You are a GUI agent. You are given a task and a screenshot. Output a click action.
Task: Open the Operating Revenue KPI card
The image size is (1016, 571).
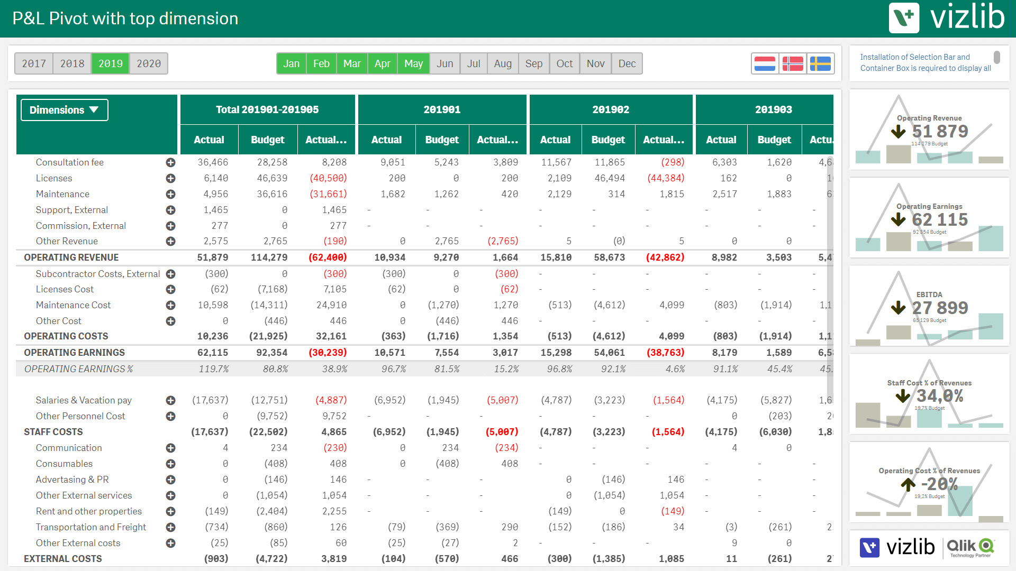tap(929, 130)
